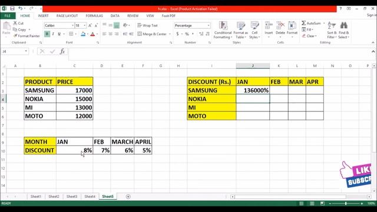Viewport: 377px width, 212px height.
Task: Toggle Bold formatting
Action: [x=47, y=34]
